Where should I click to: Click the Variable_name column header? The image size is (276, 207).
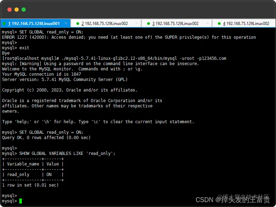(x=23, y=164)
